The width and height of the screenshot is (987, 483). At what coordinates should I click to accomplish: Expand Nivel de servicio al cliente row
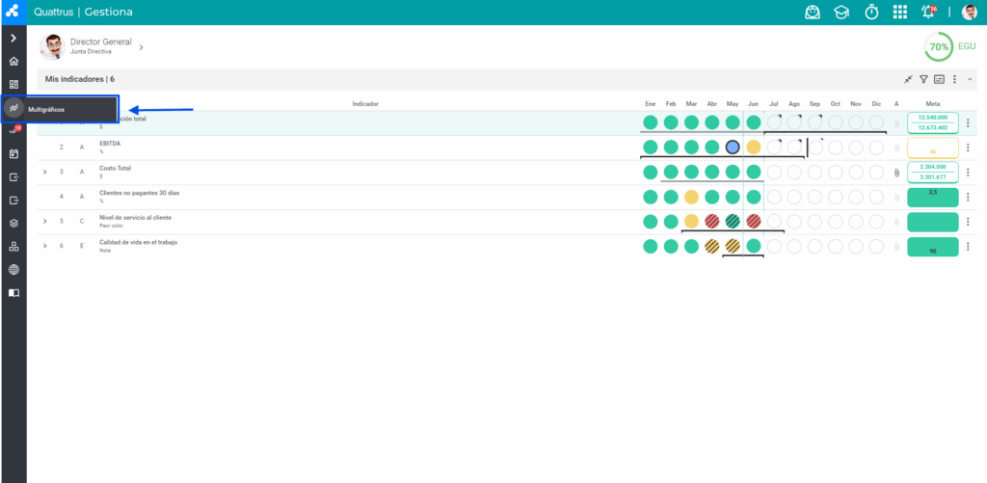click(x=44, y=221)
